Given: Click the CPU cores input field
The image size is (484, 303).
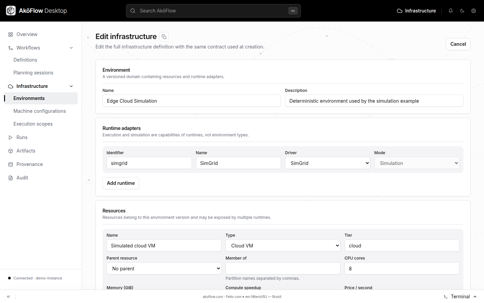Looking at the screenshot, I should pos(402,269).
